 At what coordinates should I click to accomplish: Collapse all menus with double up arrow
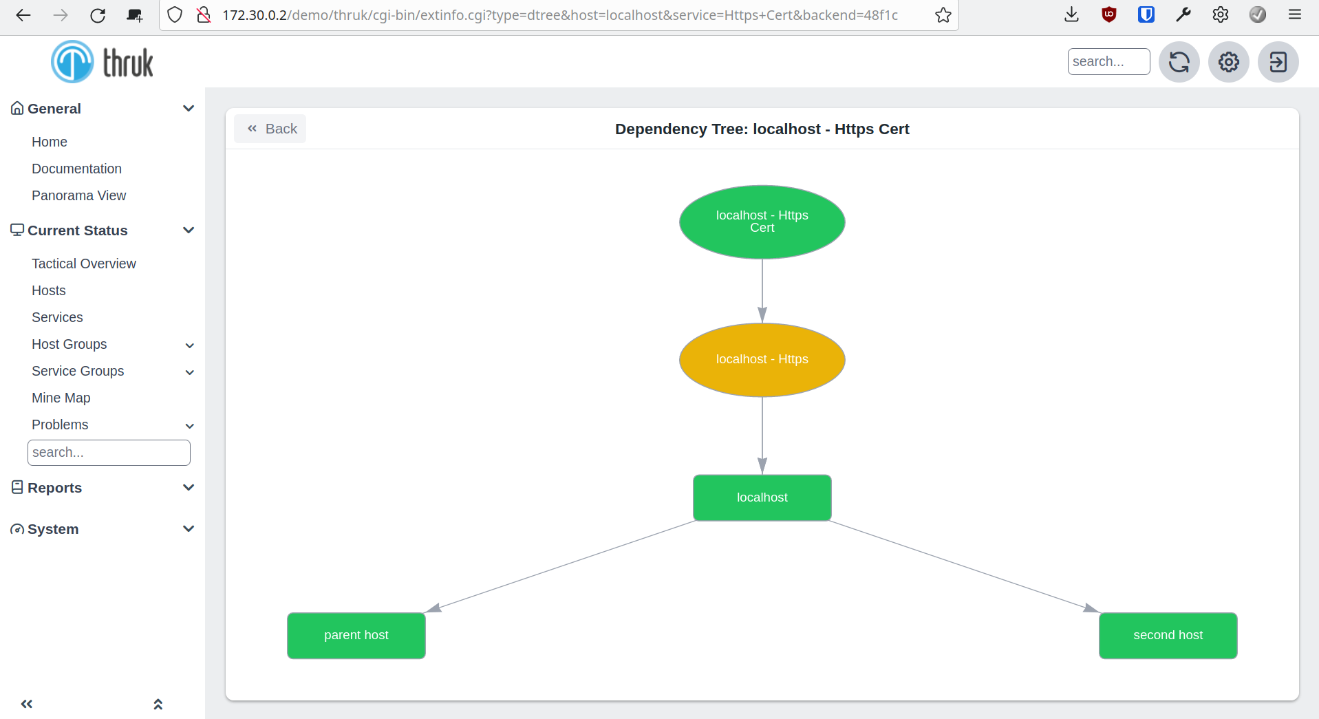tap(158, 704)
